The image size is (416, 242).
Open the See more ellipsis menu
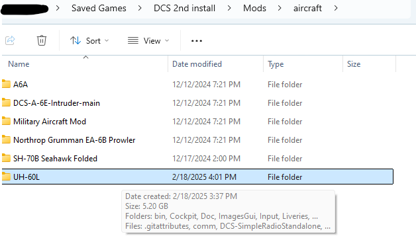pos(197,41)
